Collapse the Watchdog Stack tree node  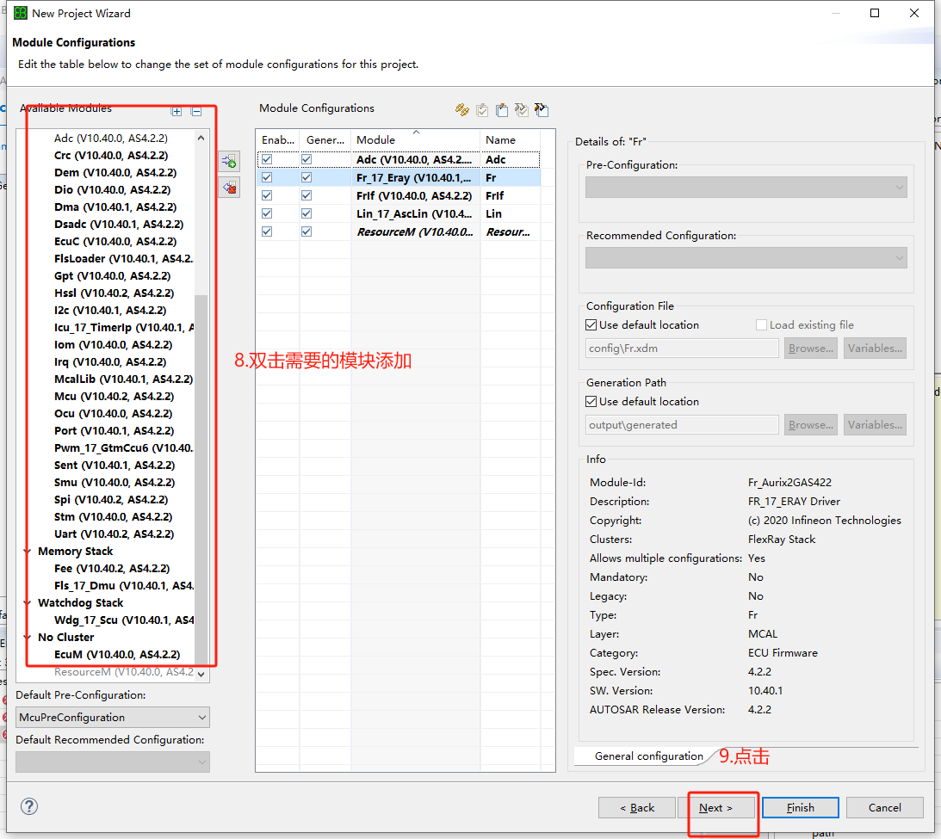tap(28, 603)
